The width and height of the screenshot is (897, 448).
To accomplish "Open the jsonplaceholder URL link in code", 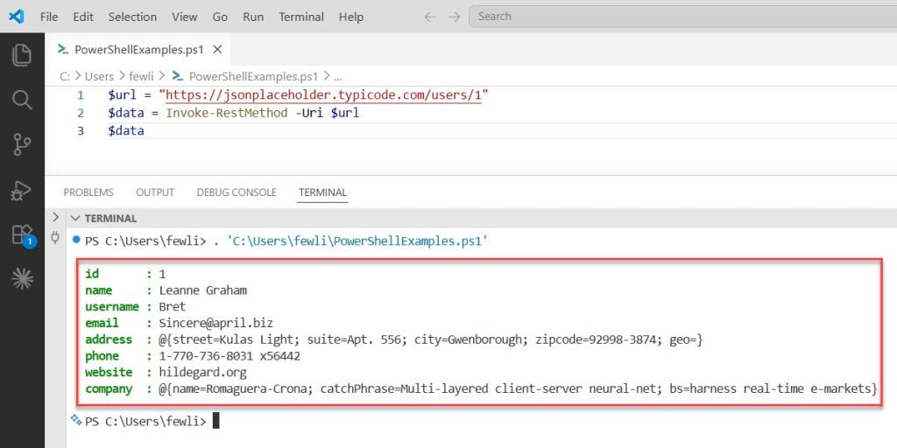I will [x=324, y=94].
